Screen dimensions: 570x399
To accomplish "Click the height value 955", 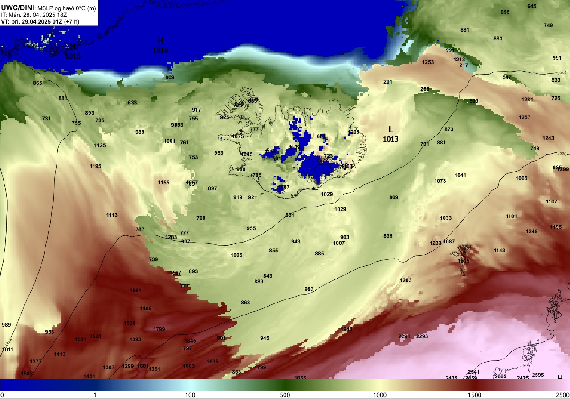I will pos(251,228).
